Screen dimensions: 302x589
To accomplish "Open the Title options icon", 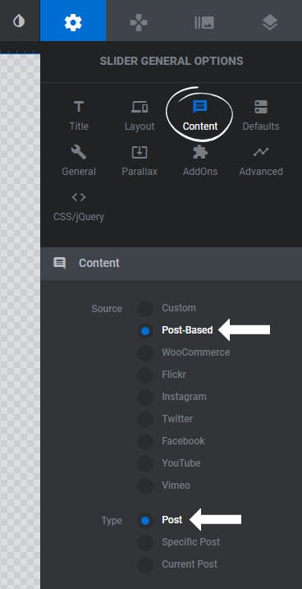I will (x=79, y=107).
